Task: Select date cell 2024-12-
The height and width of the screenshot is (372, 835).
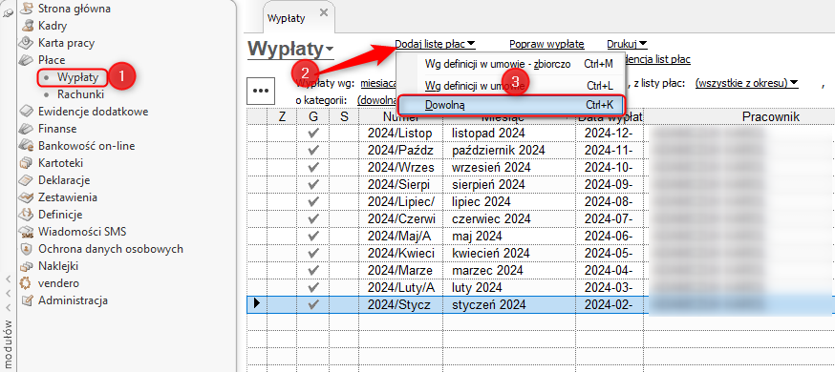Action: [610, 134]
